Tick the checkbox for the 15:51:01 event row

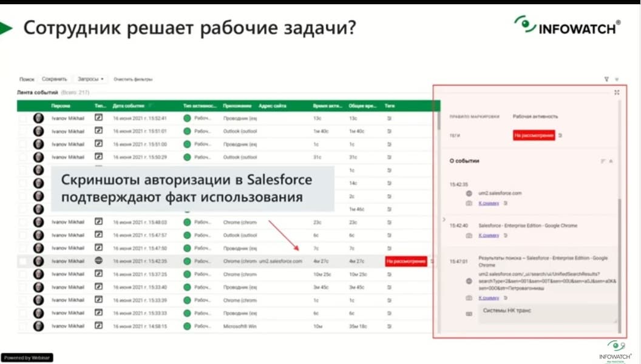click(23, 131)
